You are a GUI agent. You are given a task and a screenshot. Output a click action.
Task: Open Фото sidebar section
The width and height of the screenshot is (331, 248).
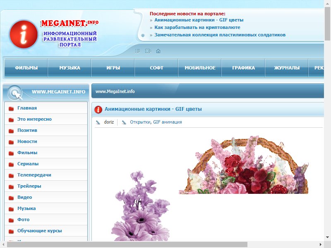pyautogui.click(x=23, y=220)
